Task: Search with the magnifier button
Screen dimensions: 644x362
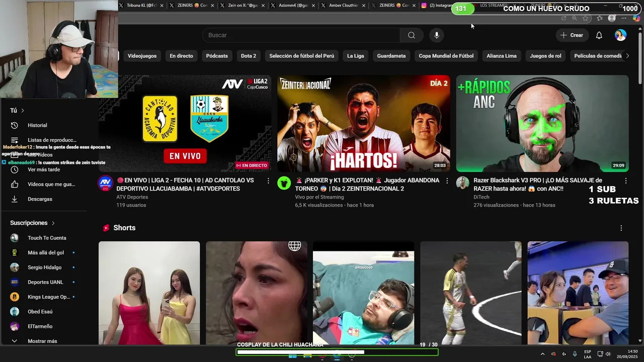Action: (412, 35)
